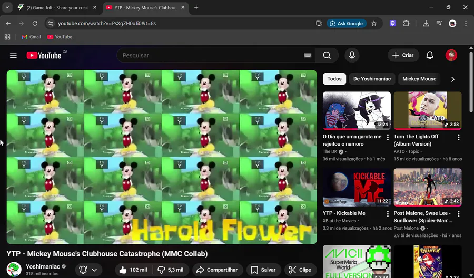Click the Compartilhar share button
474x278 pixels.
point(218,270)
